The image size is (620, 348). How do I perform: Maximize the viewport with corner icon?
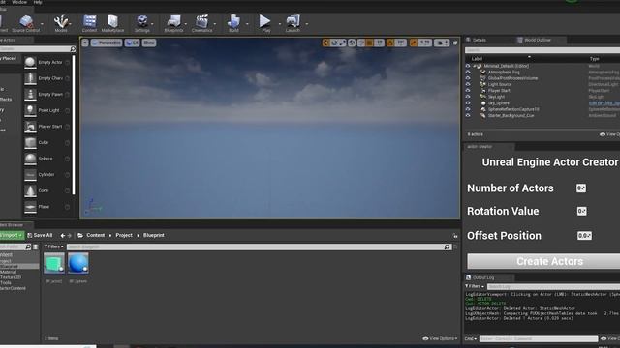[x=455, y=43]
